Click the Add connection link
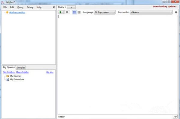 tap(17, 12)
